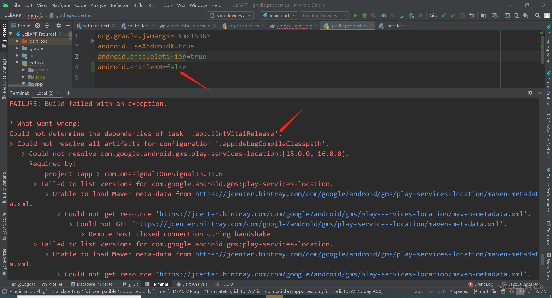Change the GBK file encoding in status bar
Viewport: 552px width, 298px height.
click(442, 291)
